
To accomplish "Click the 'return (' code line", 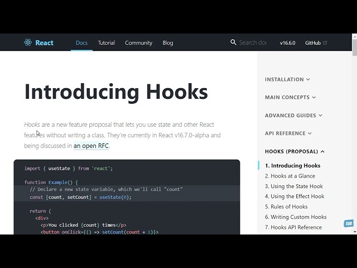I will (40, 211).
